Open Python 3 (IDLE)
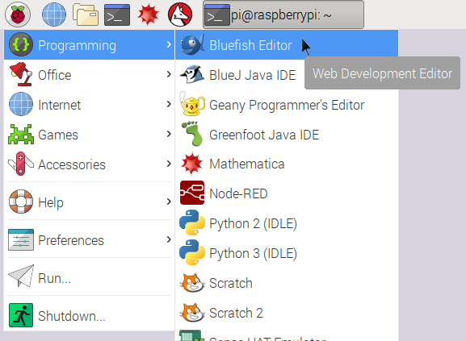Screen dimensions: 466x341 click(287, 253)
